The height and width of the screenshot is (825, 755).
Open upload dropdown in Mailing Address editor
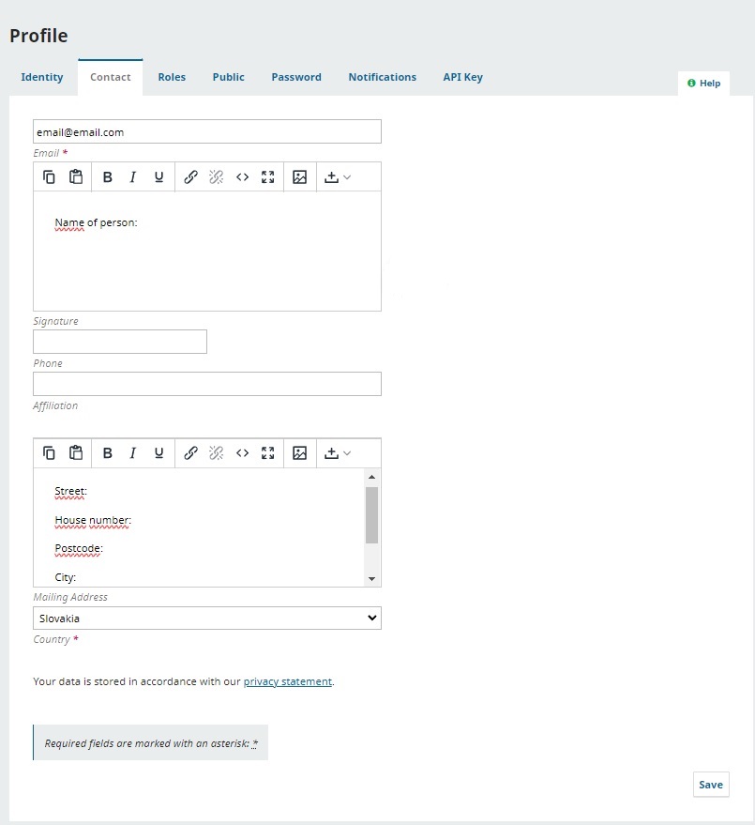click(x=337, y=453)
